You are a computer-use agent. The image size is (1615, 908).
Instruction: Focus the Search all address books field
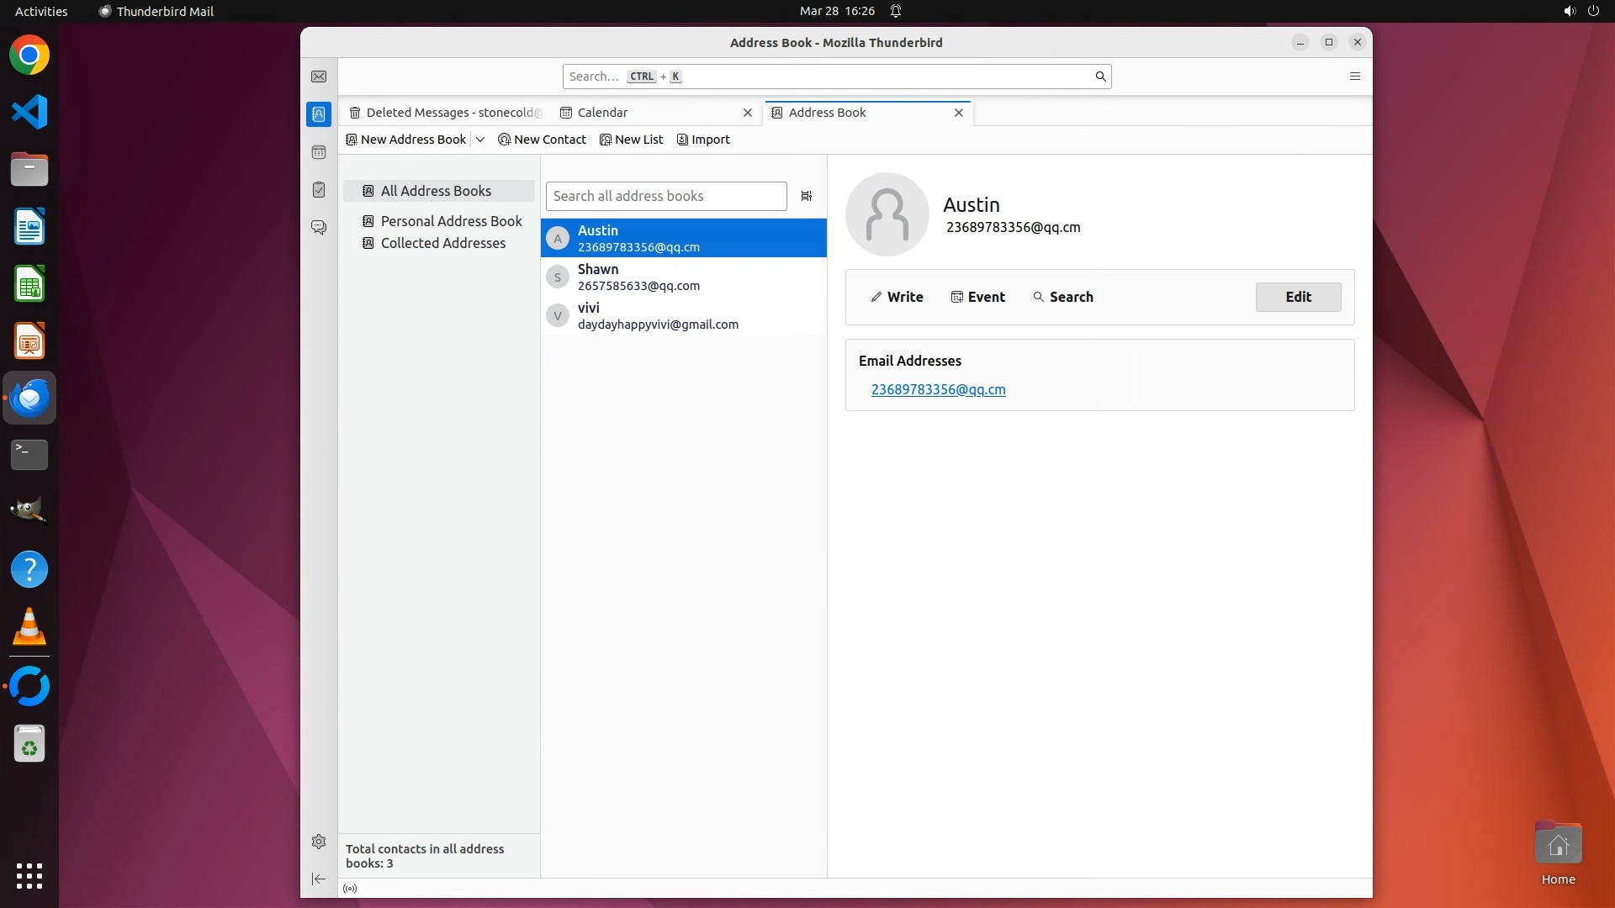(x=665, y=196)
